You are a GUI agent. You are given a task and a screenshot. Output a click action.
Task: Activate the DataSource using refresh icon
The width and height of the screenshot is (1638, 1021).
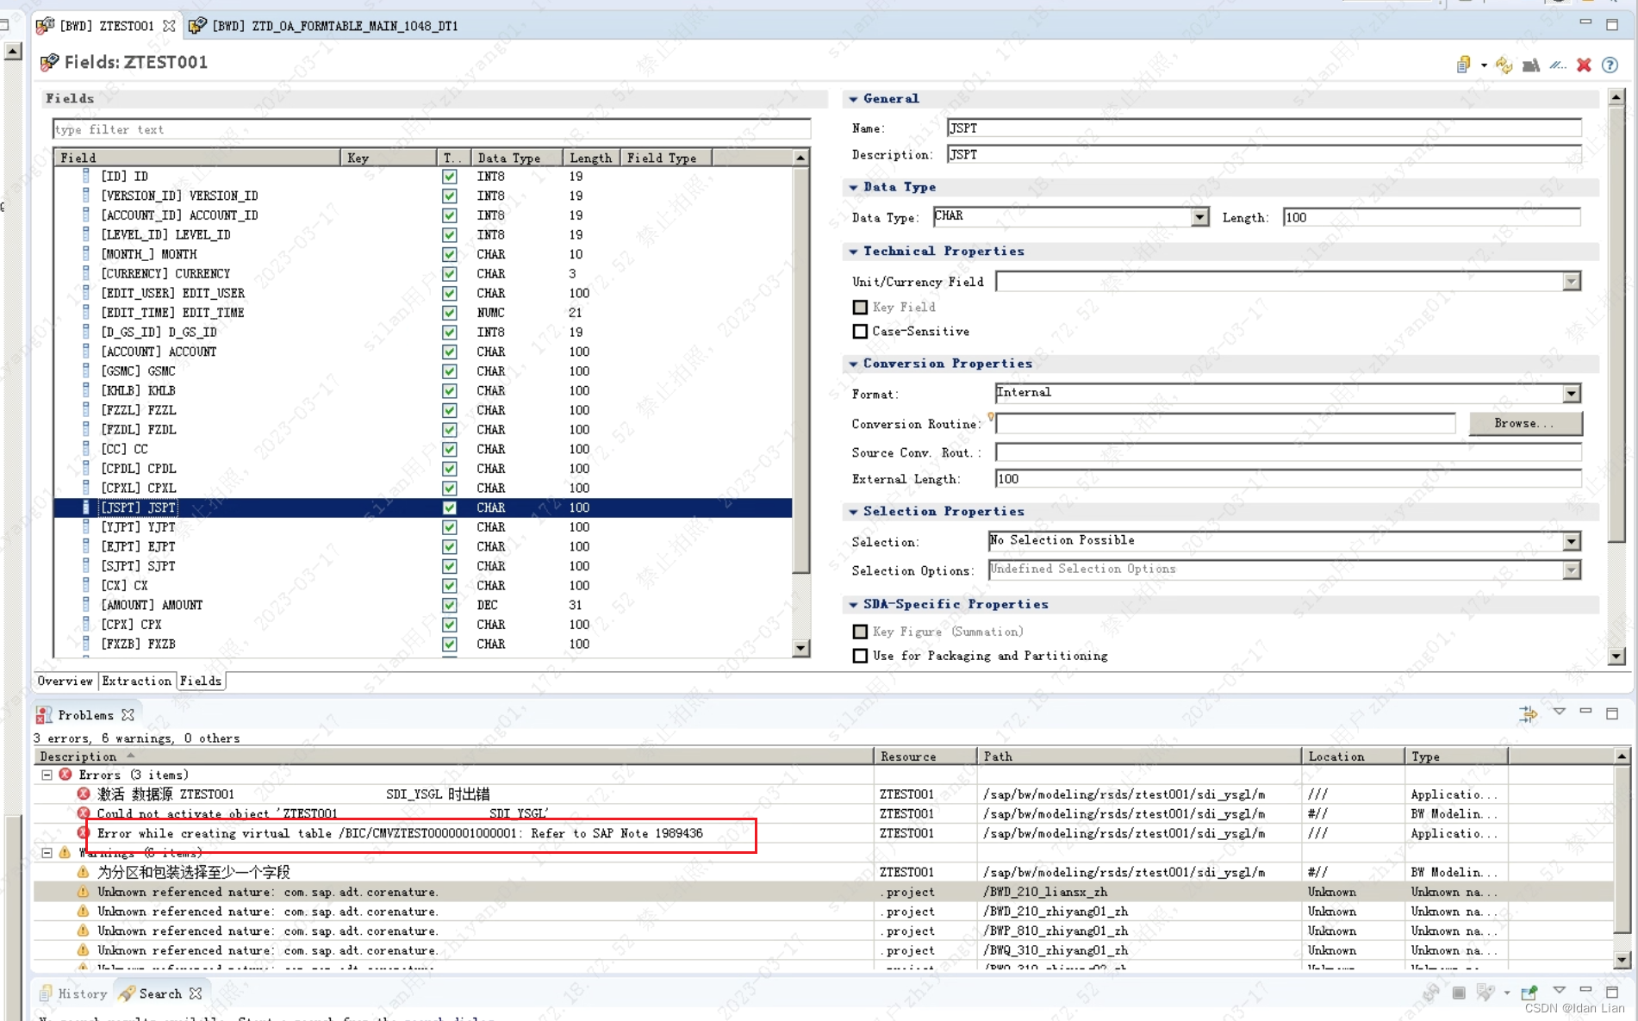coord(1504,65)
